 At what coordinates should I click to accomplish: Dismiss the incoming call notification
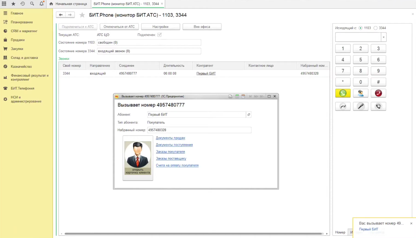411,223
